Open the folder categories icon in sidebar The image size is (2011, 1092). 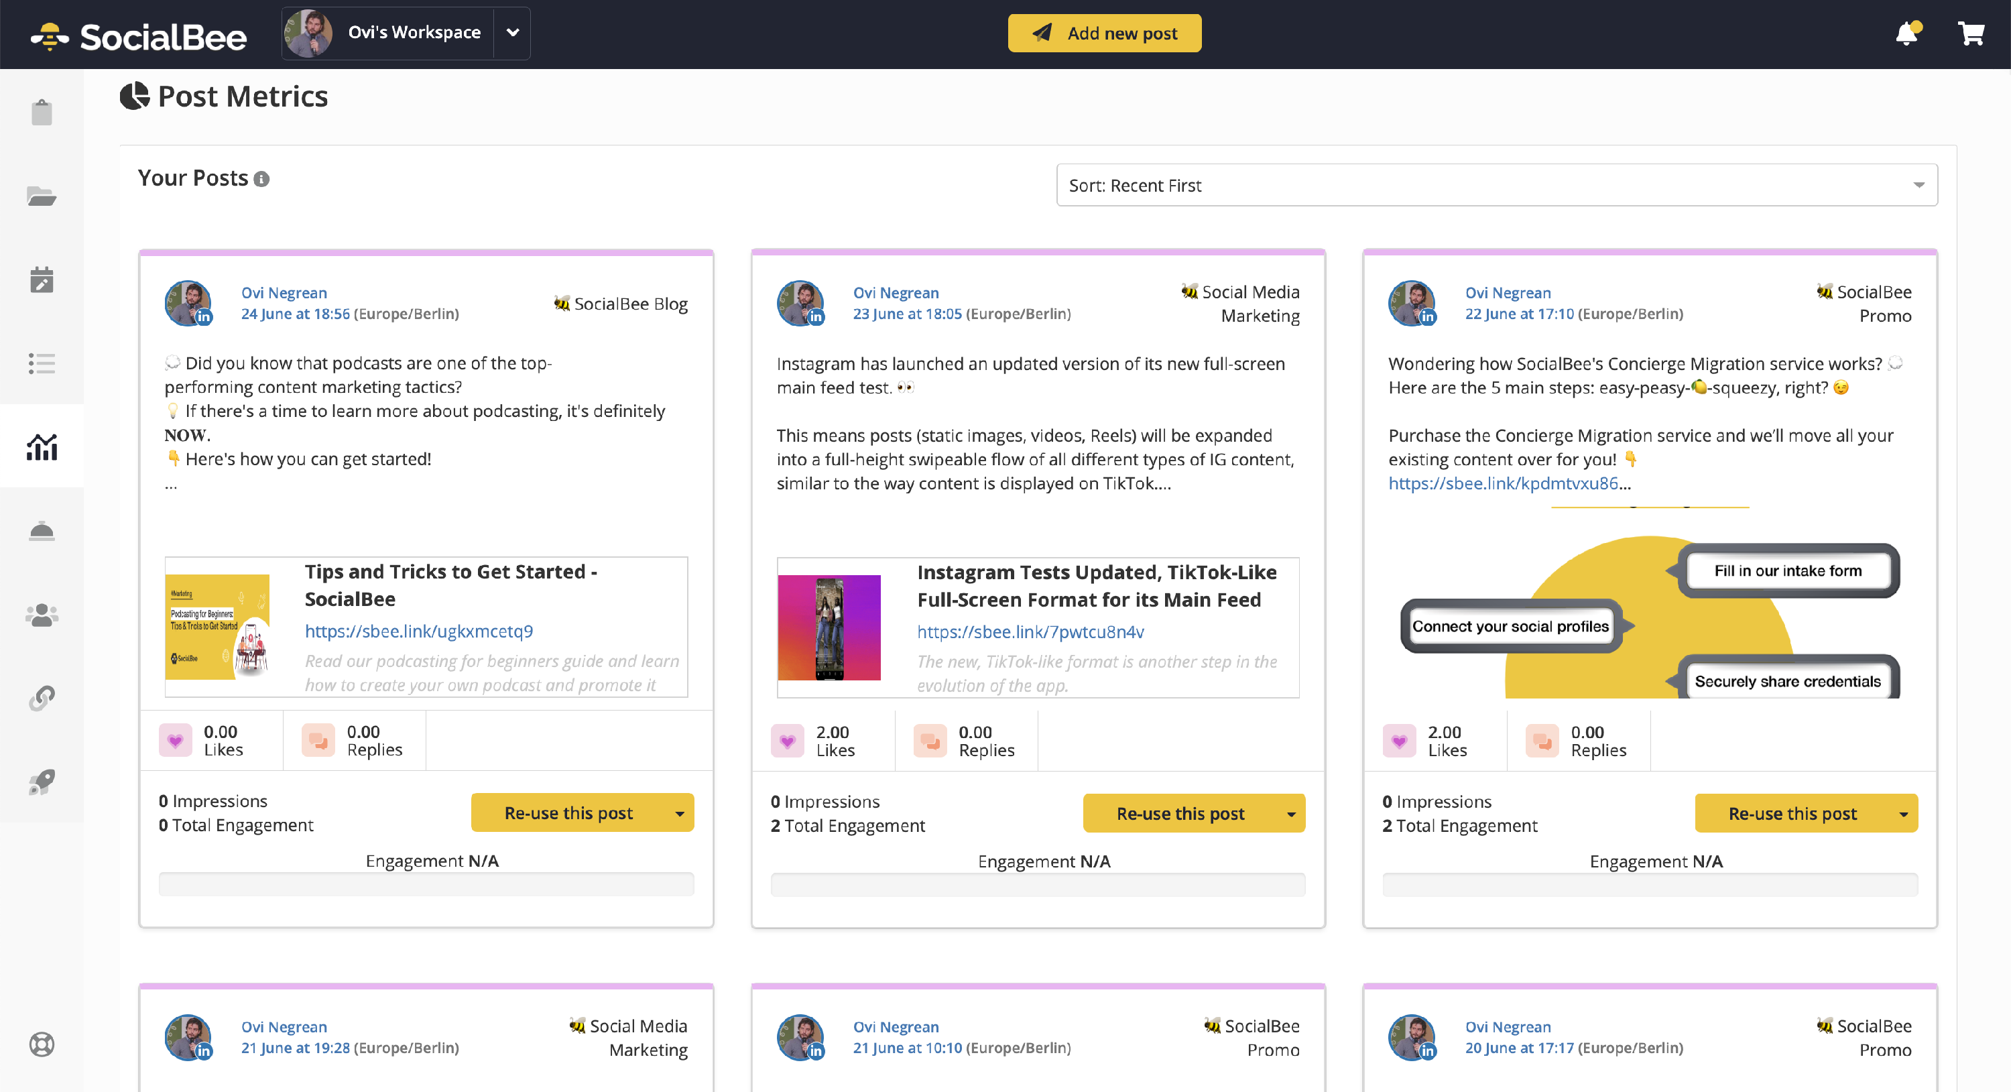click(x=42, y=196)
